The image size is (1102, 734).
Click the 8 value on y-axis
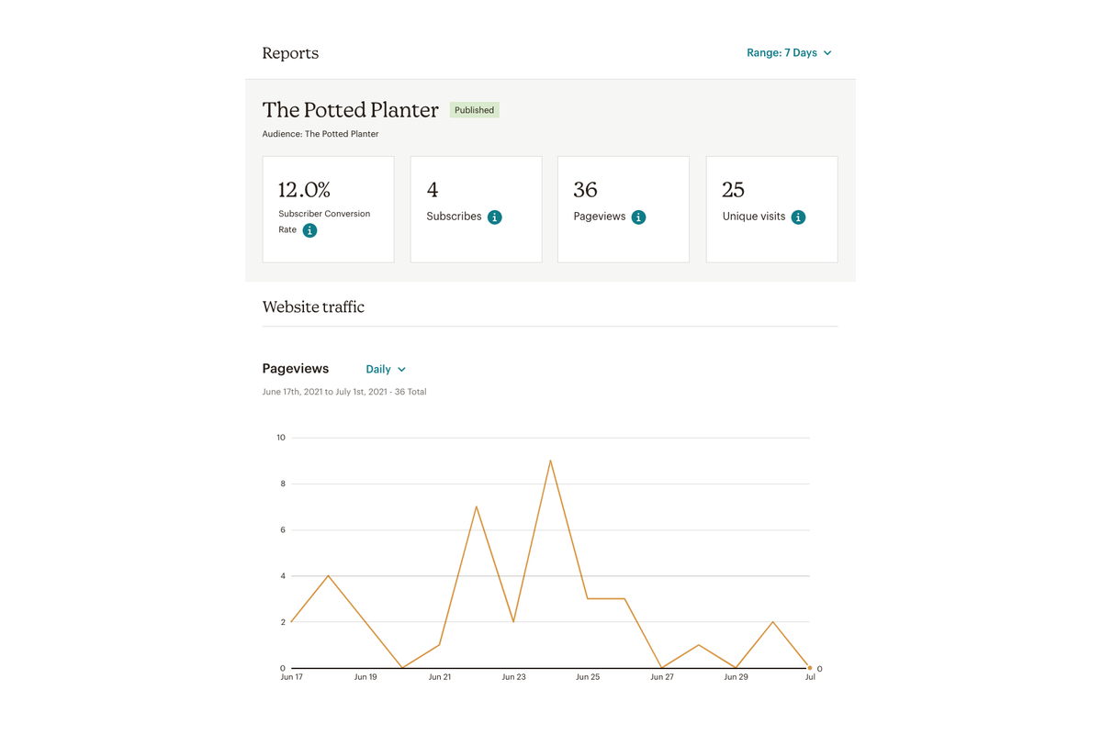[283, 484]
